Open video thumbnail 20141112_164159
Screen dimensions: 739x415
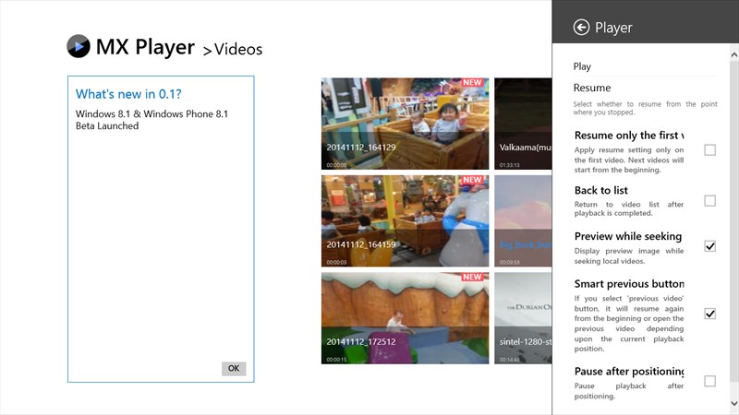(x=406, y=221)
